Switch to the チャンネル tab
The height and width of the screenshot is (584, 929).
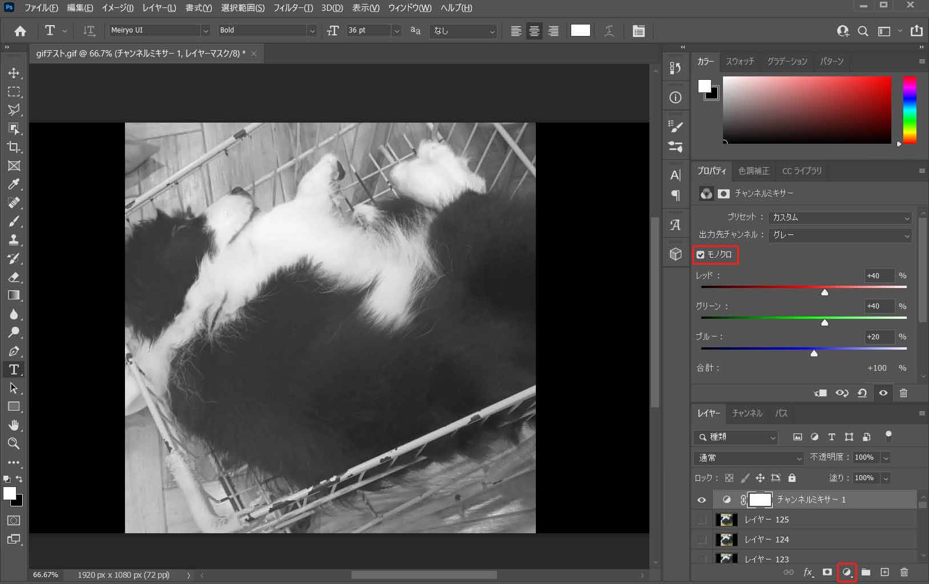(x=747, y=413)
